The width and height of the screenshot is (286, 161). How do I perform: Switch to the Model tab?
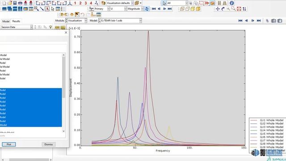click(6, 21)
